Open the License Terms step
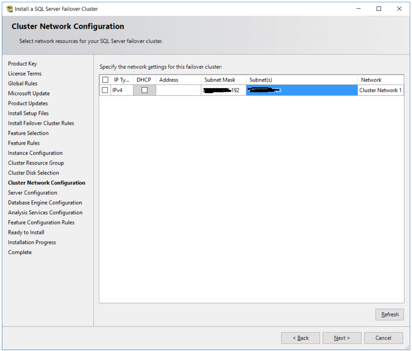 click(x=25, y=73)
